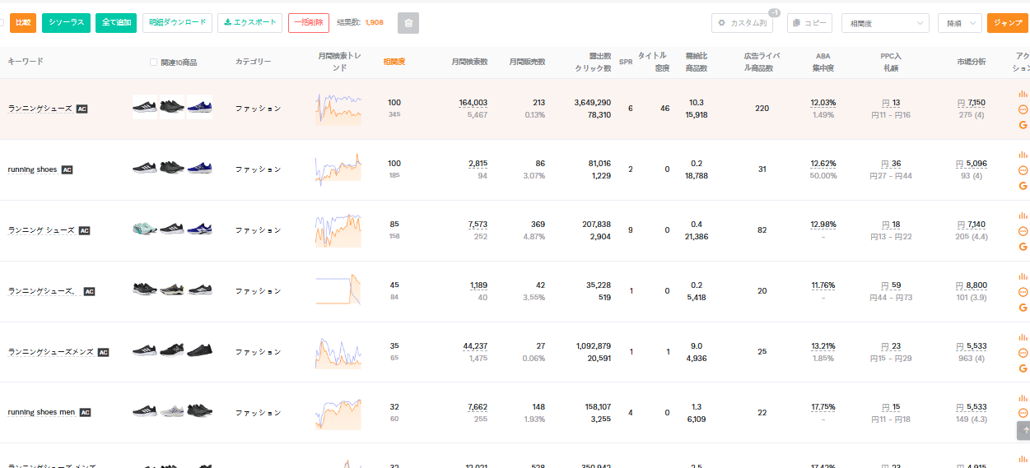Open the カスタム列 column settings button

click(x=742, y=23)
